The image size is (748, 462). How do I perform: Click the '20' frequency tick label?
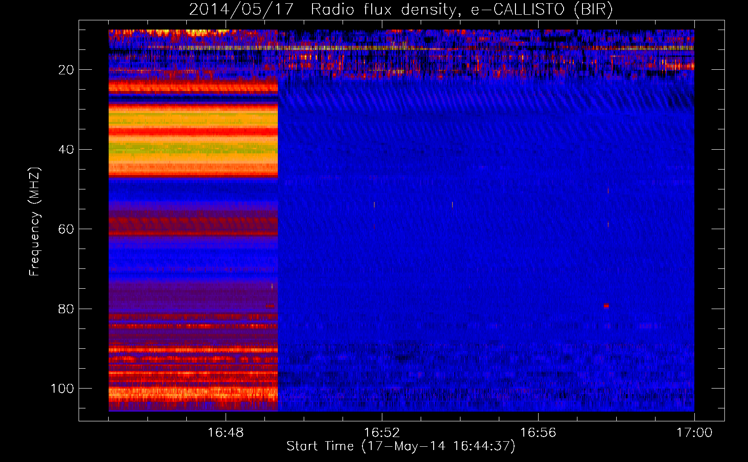click(66, 70)
